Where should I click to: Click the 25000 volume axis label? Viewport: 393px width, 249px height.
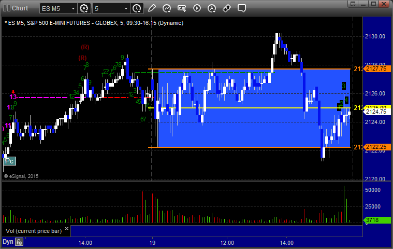pyautogui.click(x=373, y=206)
